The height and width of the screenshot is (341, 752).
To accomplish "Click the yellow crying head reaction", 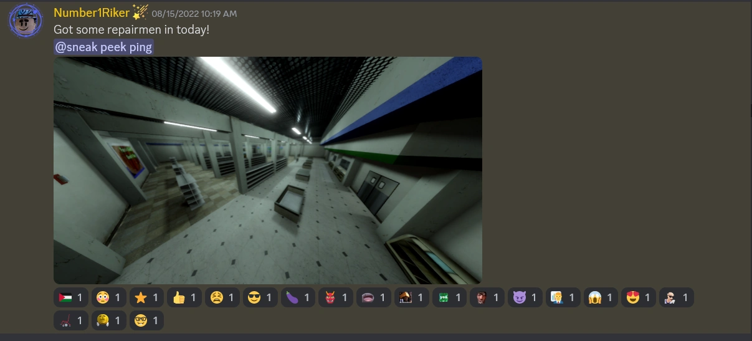I will tap(108, 320).
